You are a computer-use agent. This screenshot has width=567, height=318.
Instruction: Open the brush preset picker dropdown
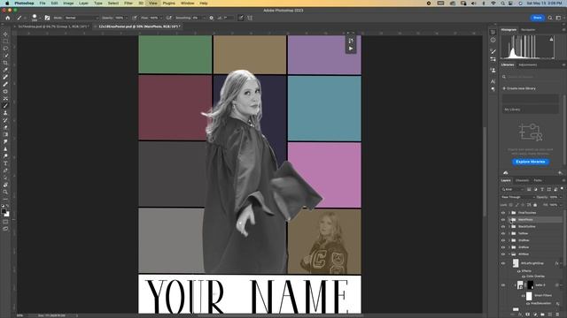pos(40,18)
